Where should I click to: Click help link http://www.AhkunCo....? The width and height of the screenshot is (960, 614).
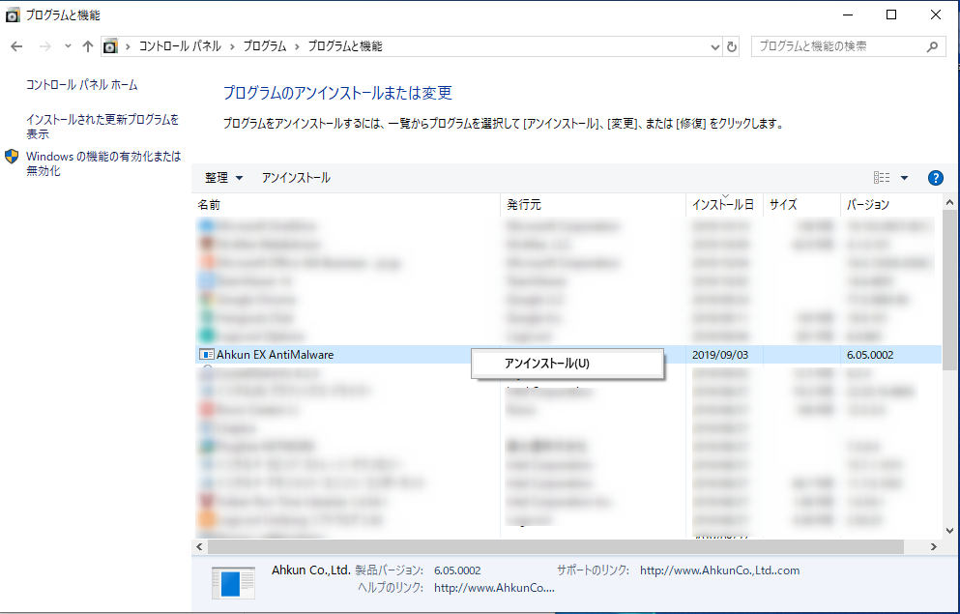pyautogui.click(x=494, y=588)
